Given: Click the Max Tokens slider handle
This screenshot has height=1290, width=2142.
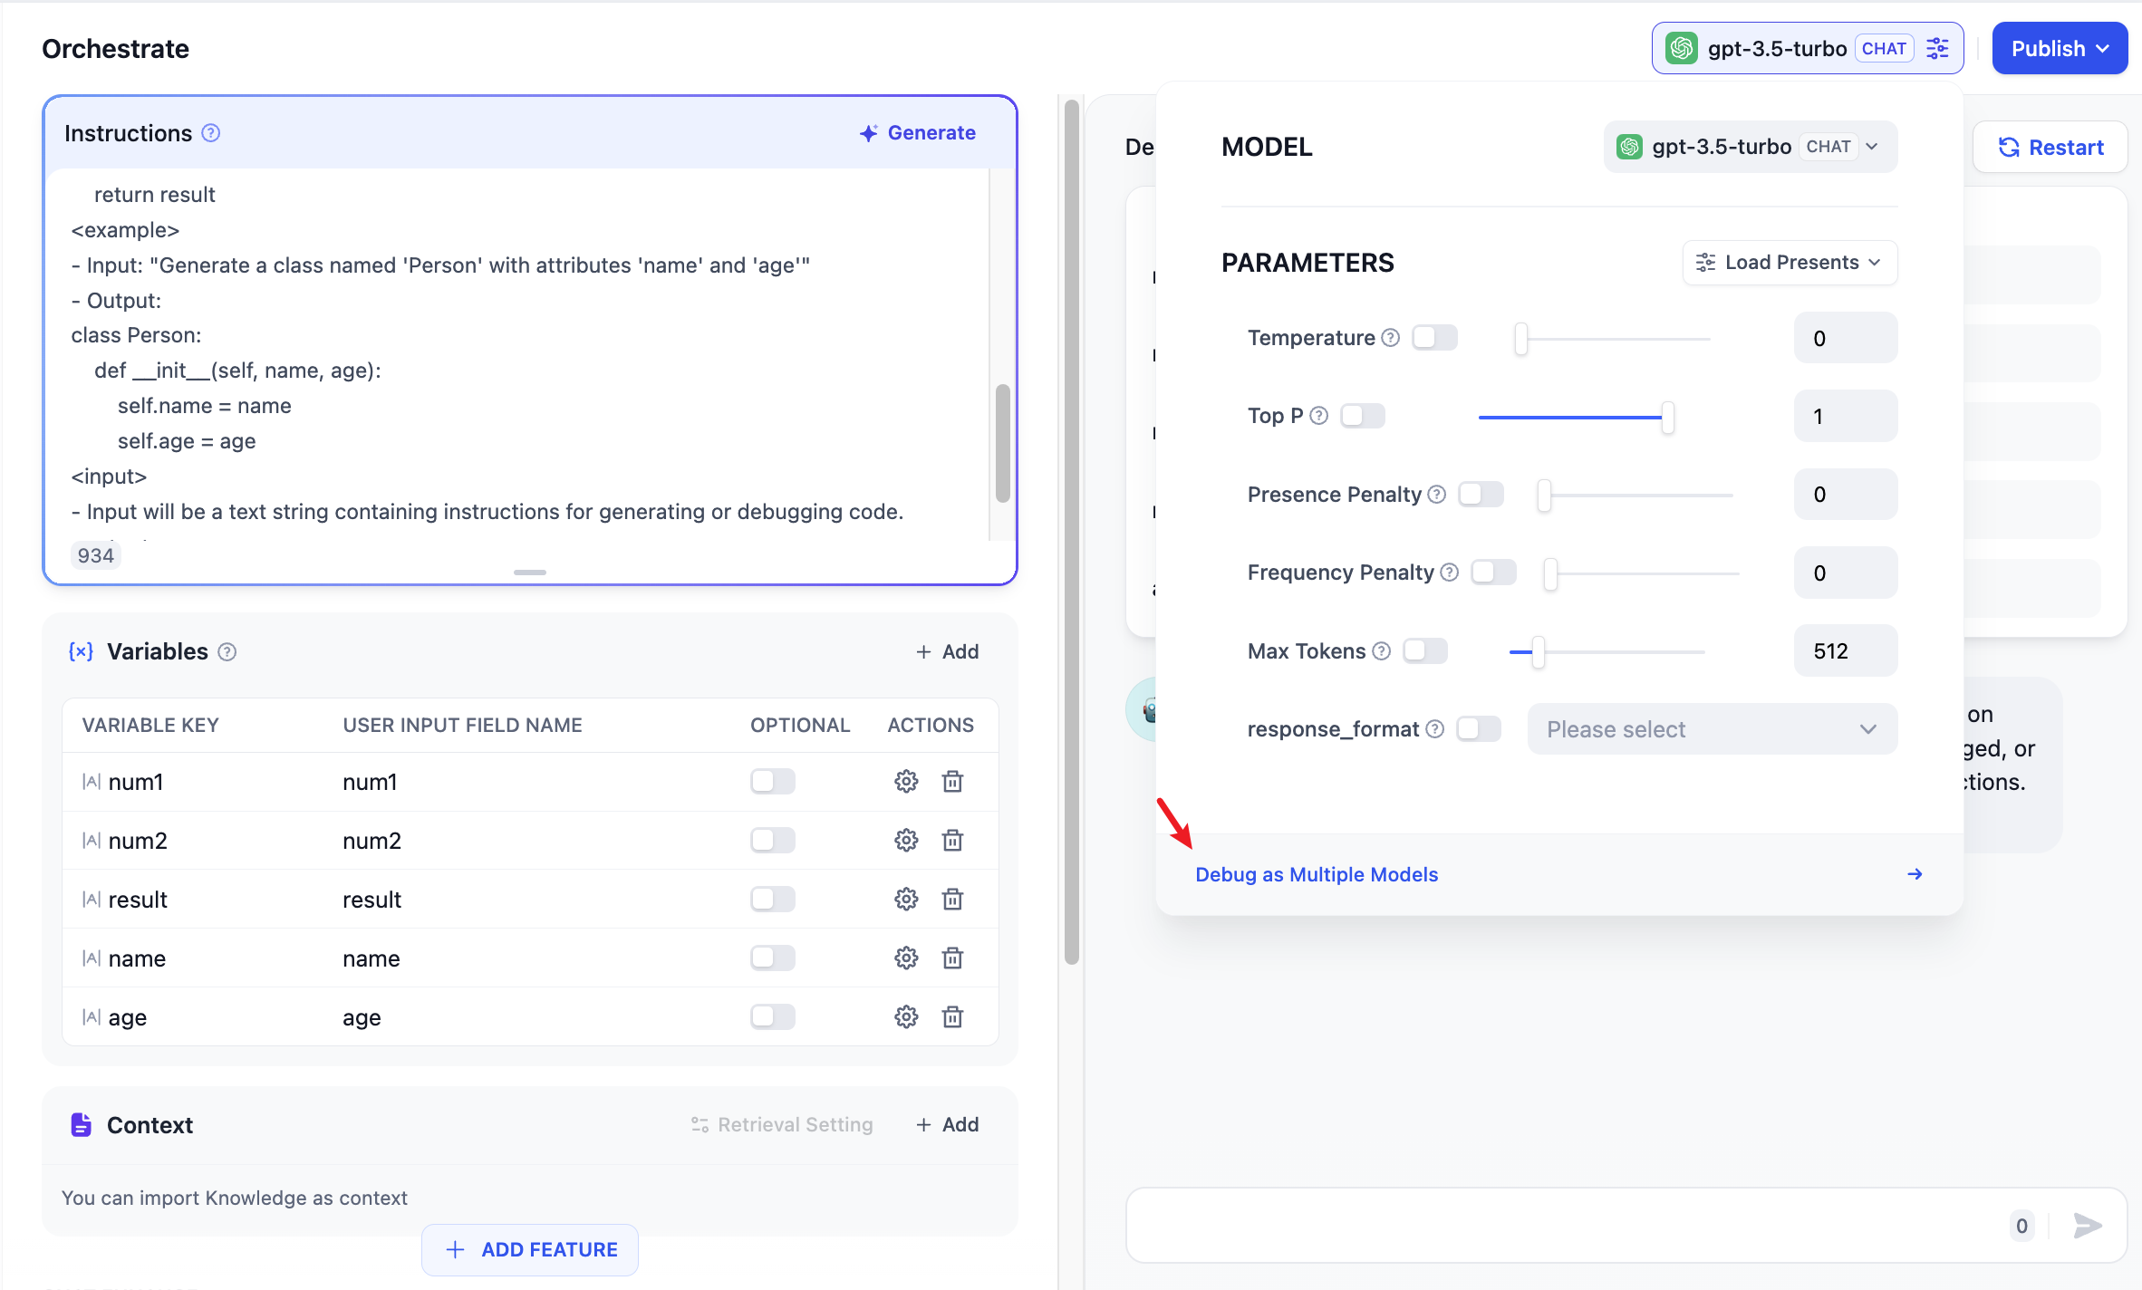Looking at the screenshot, I should pos(1538,652).
